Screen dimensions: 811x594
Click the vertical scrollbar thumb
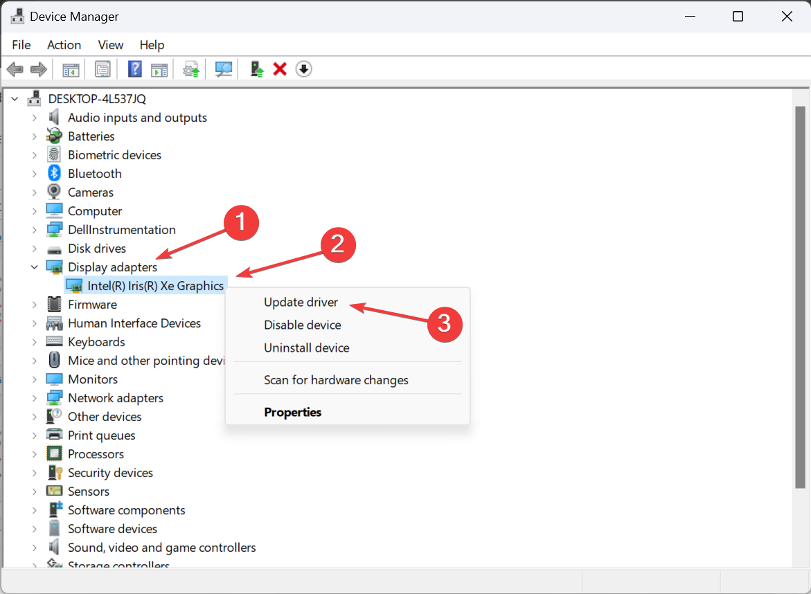[800, 297]
